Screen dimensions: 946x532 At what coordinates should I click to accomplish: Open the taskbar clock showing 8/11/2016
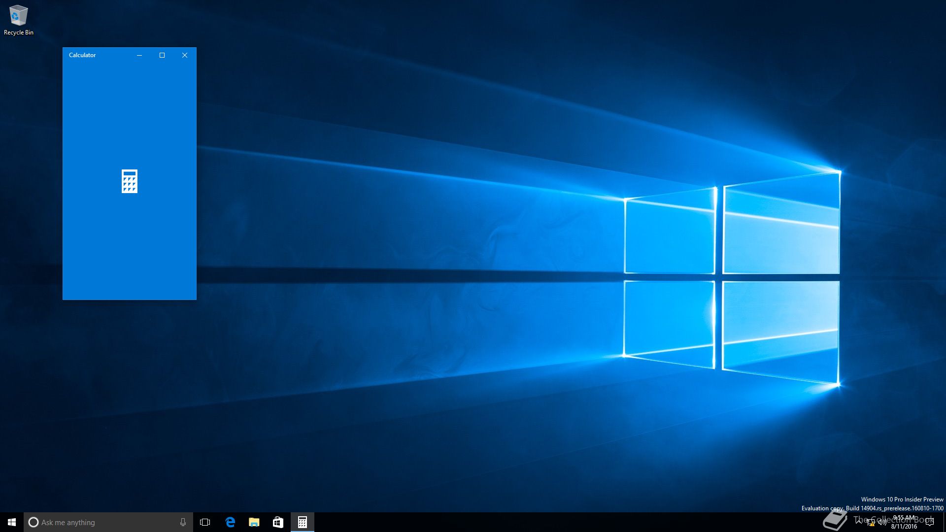pos(904,522)
